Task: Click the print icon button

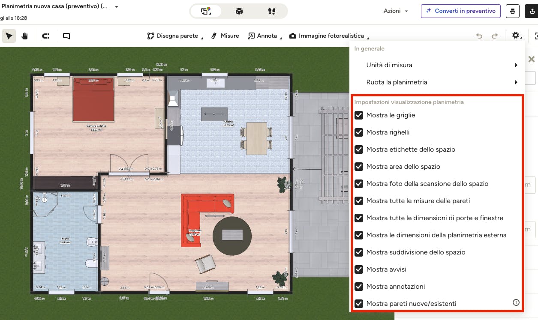Action: tap(513, 11)
